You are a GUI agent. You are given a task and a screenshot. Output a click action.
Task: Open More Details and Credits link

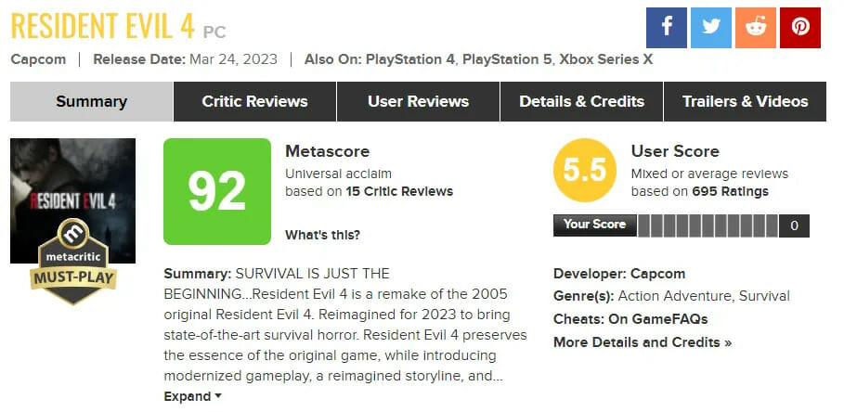pos(643,342)
